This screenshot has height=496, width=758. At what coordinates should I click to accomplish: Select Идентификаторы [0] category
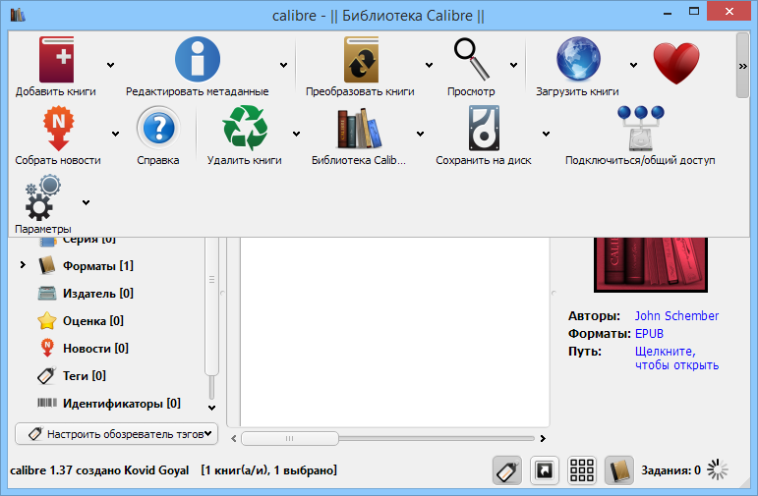(x=109, y=404)
